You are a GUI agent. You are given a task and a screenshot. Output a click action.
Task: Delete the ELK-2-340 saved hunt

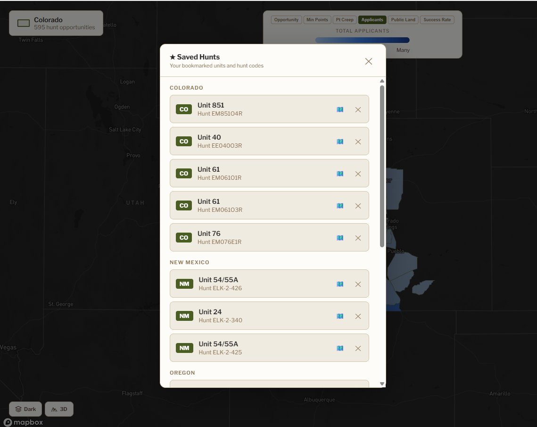click(358, 316)
